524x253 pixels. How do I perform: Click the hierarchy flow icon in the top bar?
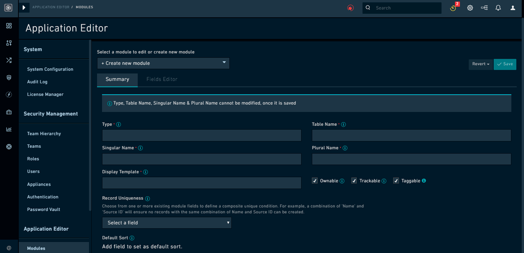(484, 8)
